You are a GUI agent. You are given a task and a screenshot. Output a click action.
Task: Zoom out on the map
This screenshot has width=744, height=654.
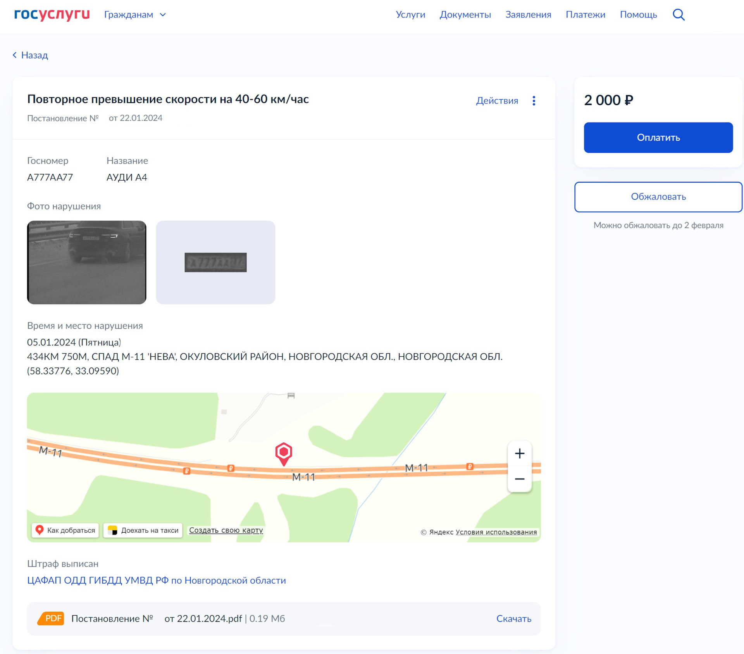pos(519,479)
